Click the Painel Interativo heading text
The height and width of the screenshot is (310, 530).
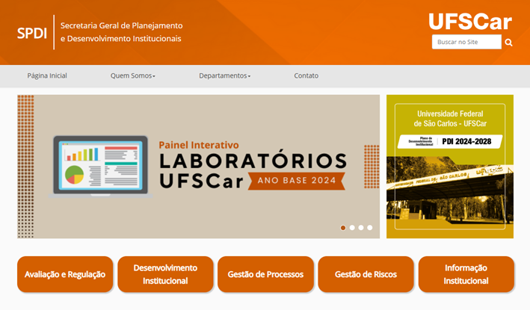click(x=199, y=145)
